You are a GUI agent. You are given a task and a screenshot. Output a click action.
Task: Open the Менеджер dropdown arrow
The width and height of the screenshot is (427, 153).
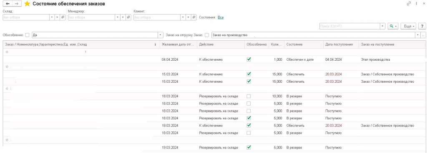coord(117,17)
